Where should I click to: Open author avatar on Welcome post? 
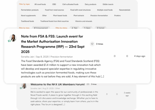pyautogui.click(x=24, y=85)
